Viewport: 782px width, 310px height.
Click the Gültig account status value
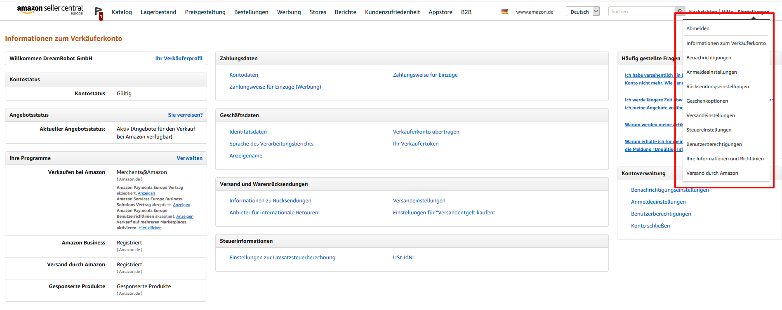click(x=124, y=94)
